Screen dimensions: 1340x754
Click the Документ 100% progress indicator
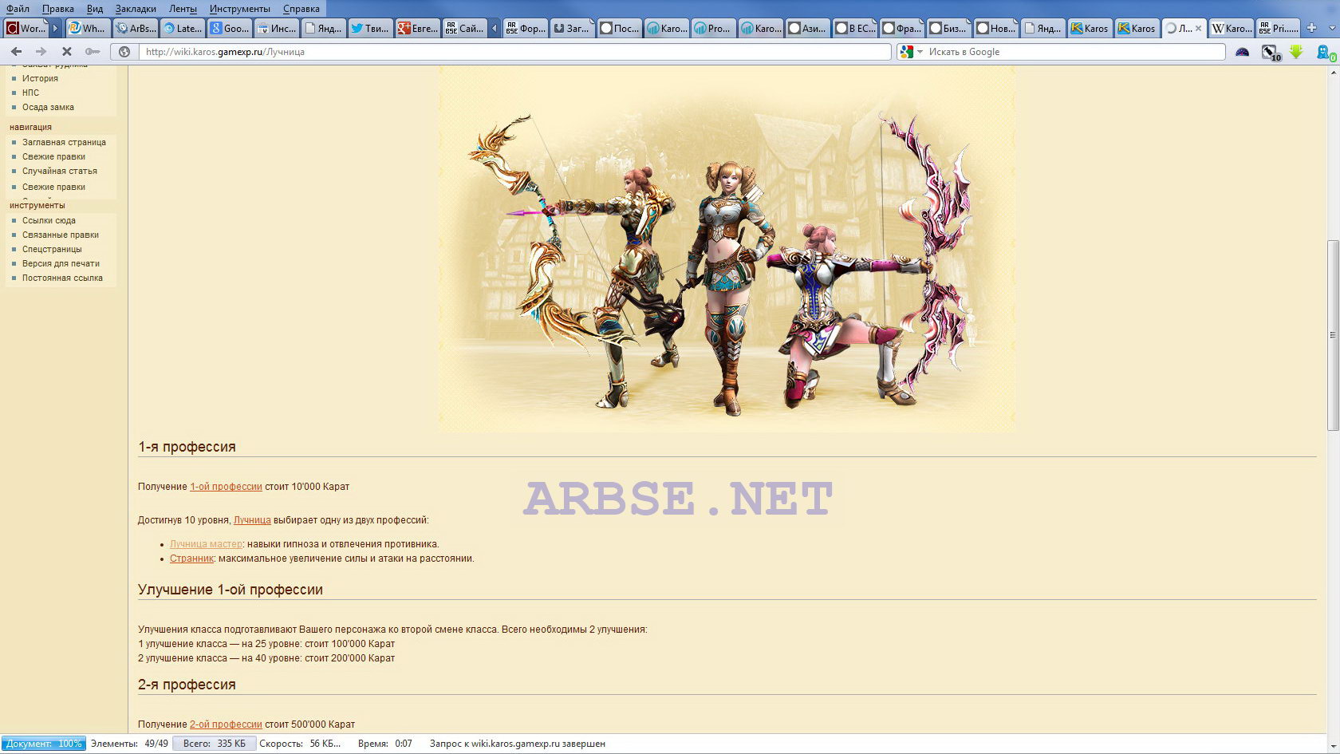coord(44,744)
